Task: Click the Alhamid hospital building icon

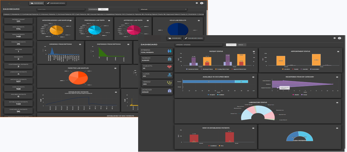Action: [x=170, y=59]
